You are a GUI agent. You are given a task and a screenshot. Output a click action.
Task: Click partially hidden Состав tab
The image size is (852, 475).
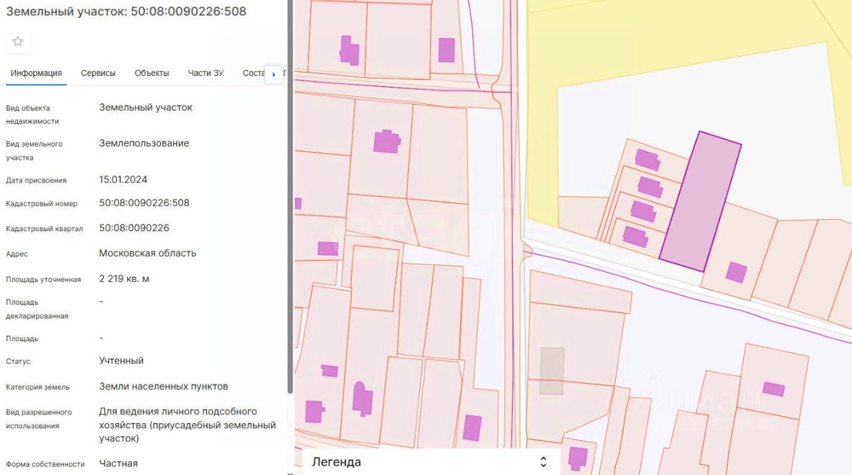[253, 73]
